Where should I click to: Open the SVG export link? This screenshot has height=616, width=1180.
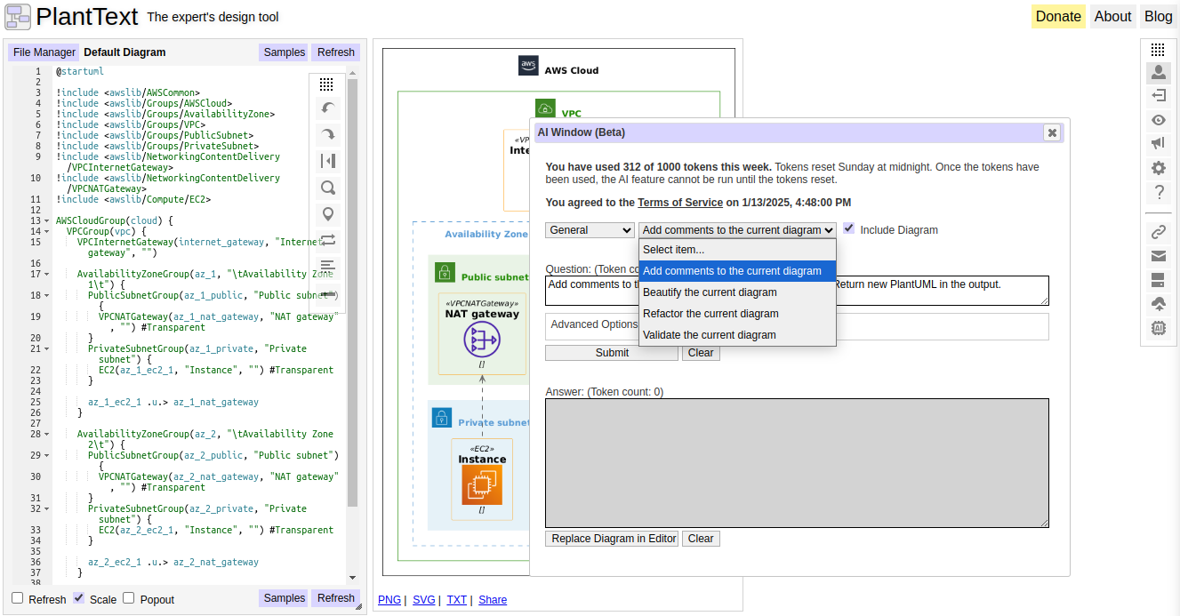tap(423, 600)
